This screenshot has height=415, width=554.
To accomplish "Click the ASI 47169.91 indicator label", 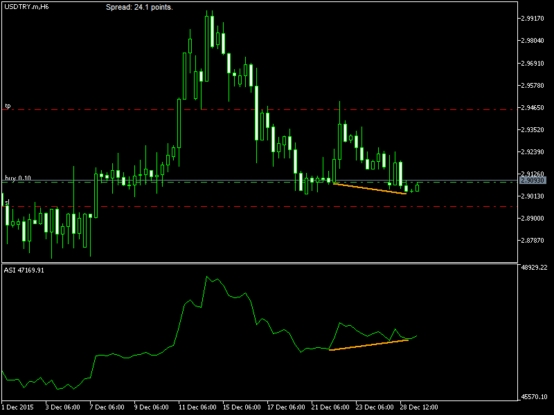I will (x=24, y=270).
